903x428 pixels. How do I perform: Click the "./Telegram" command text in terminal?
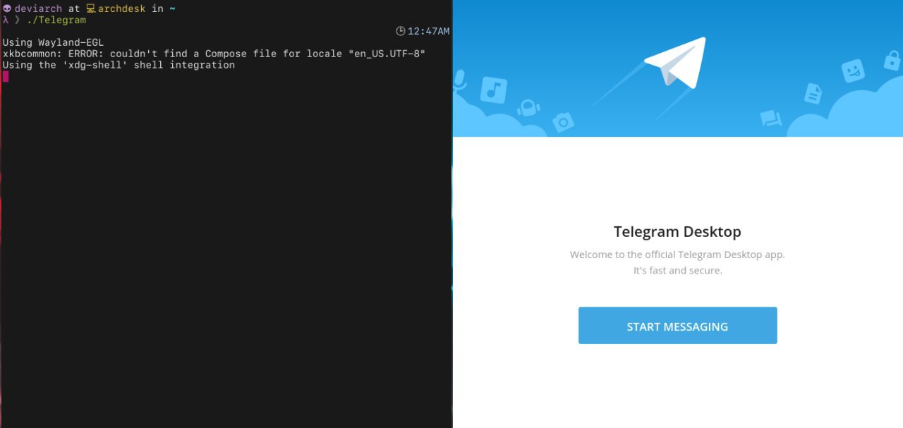point(56,20)
